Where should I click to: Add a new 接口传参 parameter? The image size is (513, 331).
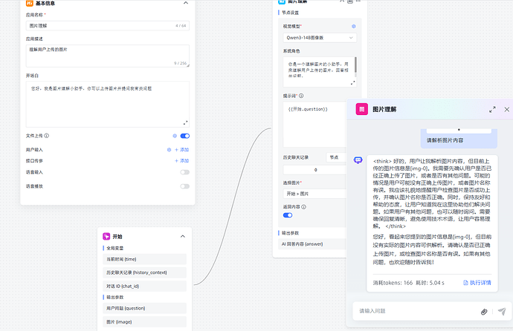pyautogui.click(x=181, y=160)
